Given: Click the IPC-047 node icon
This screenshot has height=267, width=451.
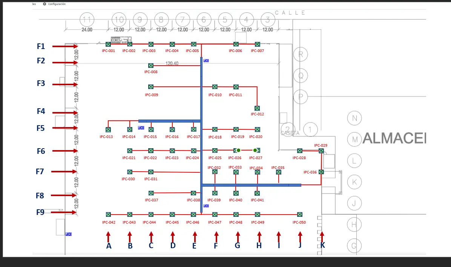Looking at the screenshot, I should [x=215, y=214].
